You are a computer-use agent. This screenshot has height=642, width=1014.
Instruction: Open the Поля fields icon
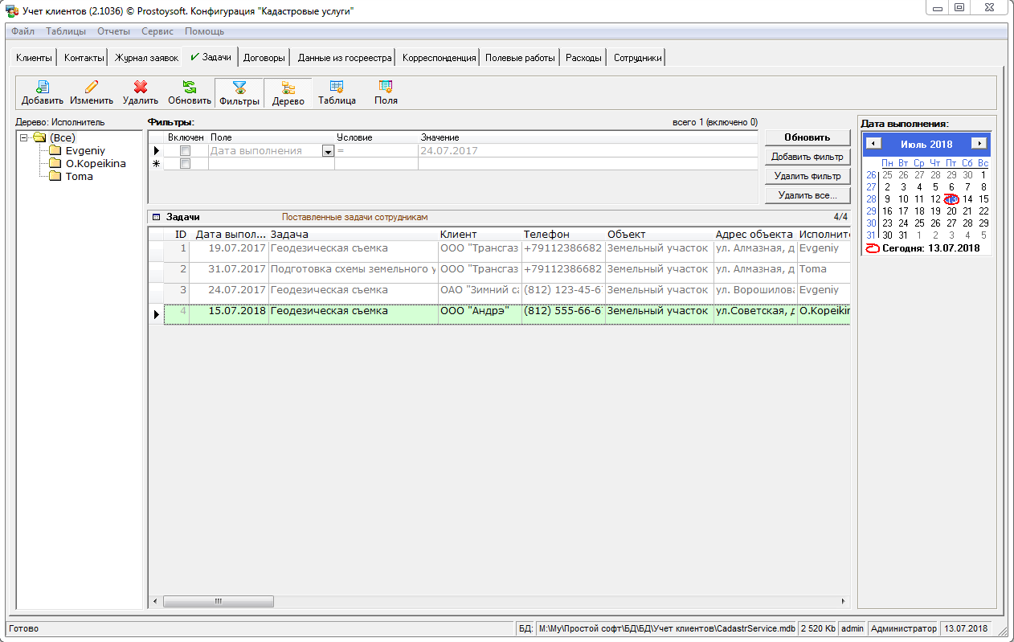coord(386,88)
